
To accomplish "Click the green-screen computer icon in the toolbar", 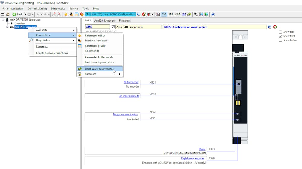I will click(206, 14).
